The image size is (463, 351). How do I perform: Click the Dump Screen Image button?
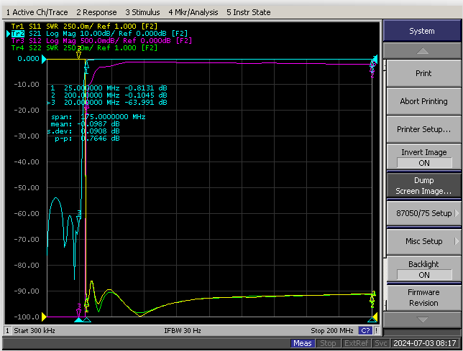(x=424, y=186)
